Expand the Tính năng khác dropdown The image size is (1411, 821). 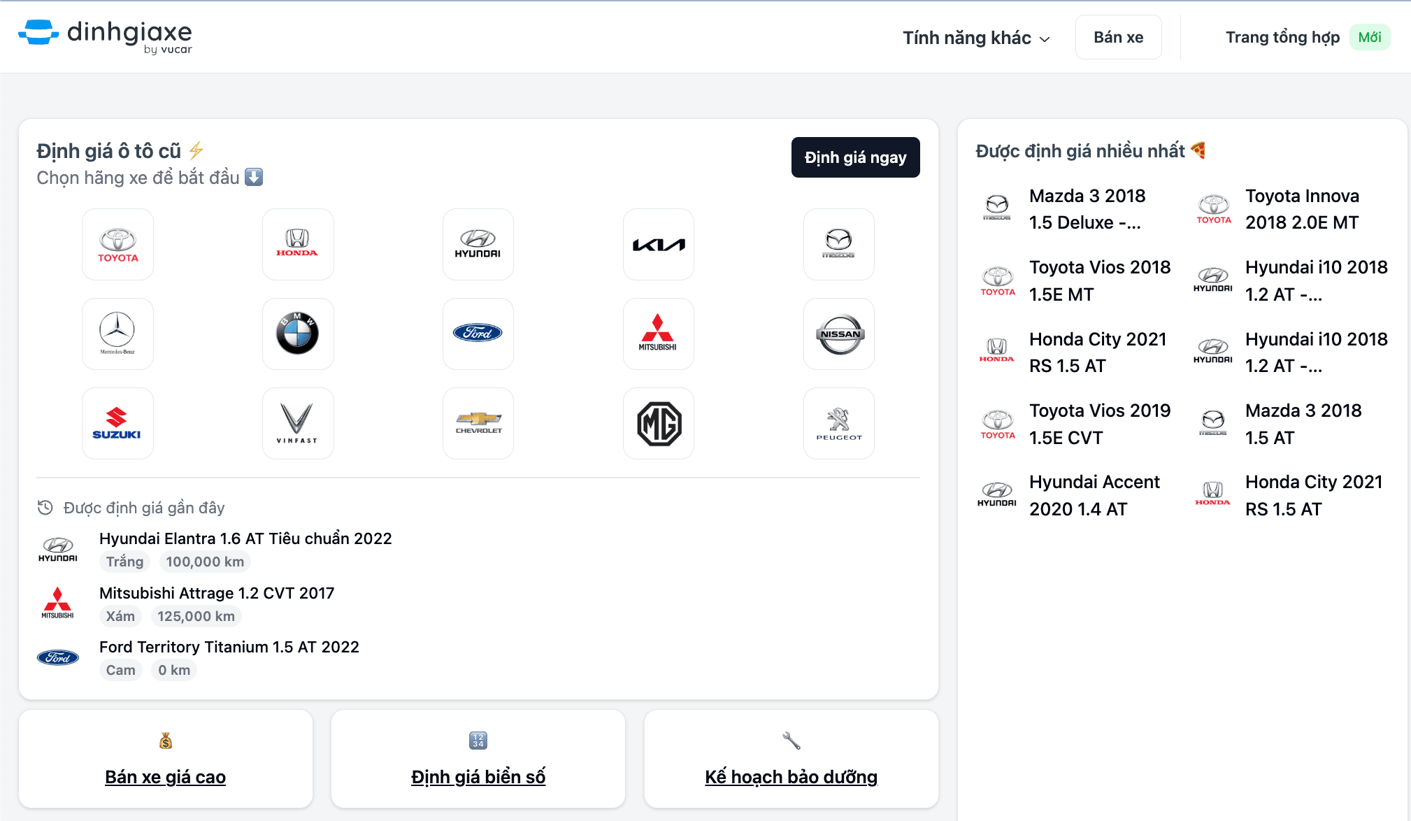(x=976, y=38)
